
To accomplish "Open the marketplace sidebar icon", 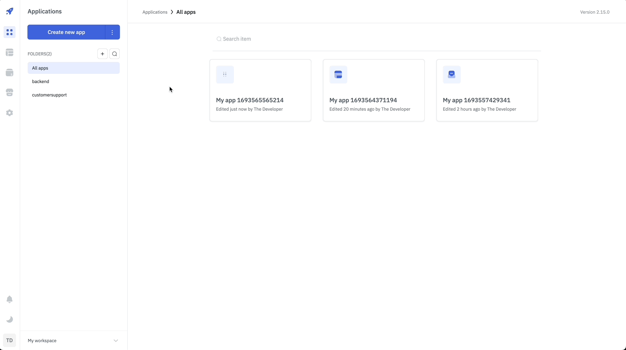I will tap(10, 93).
